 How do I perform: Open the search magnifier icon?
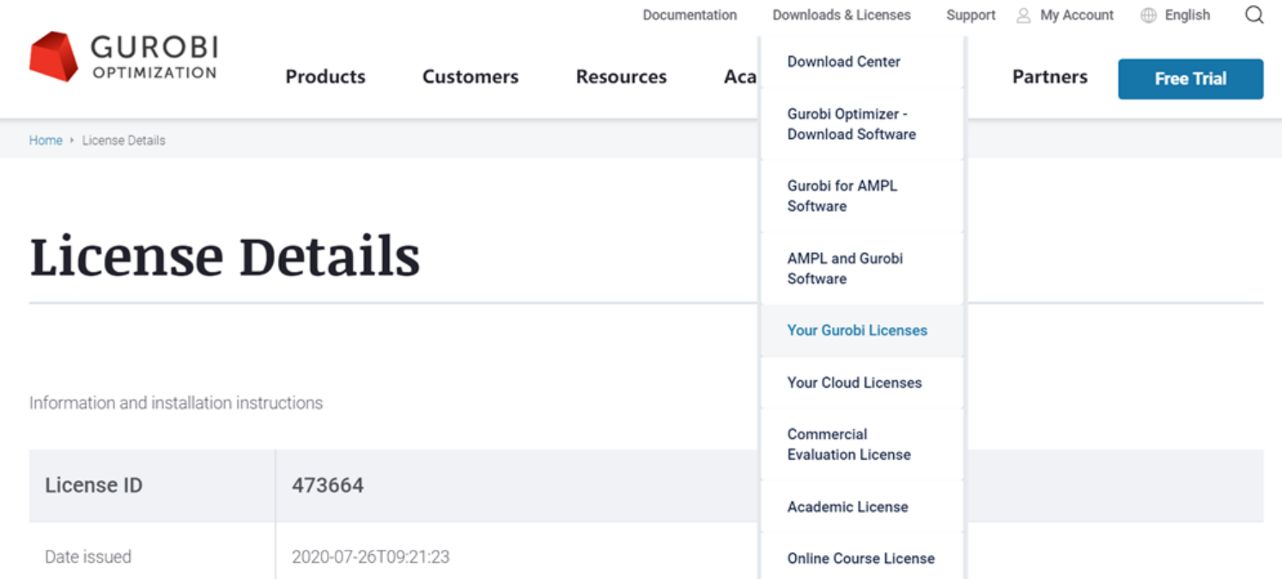(x=1255, y=15)
